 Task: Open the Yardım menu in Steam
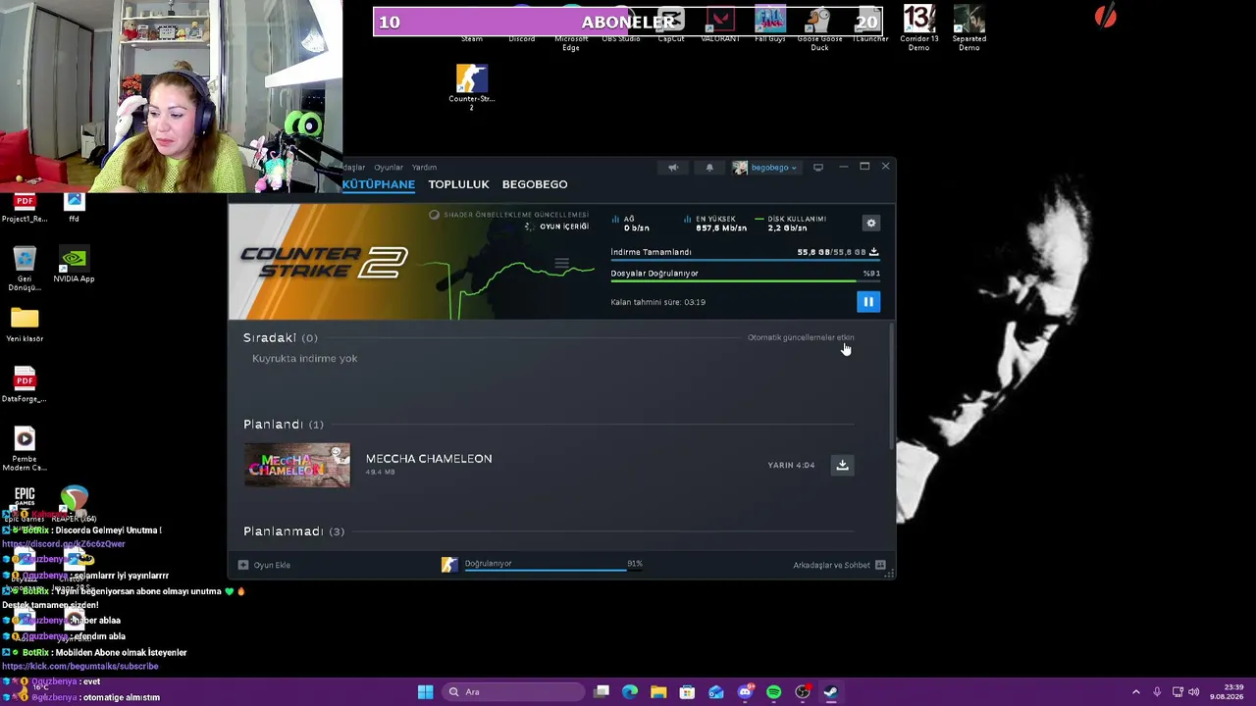coord(424,168)
